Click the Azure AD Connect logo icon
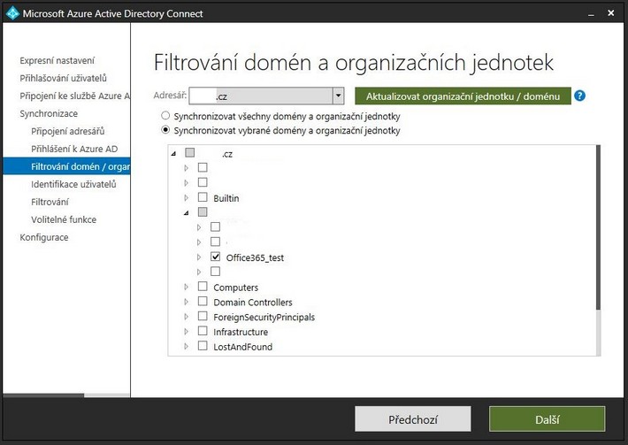Screen dimensions: 628x445 point(12,13)
